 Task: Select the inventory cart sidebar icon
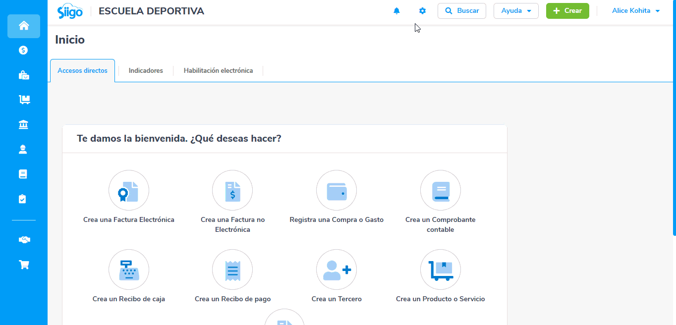(x=23, y=100)
